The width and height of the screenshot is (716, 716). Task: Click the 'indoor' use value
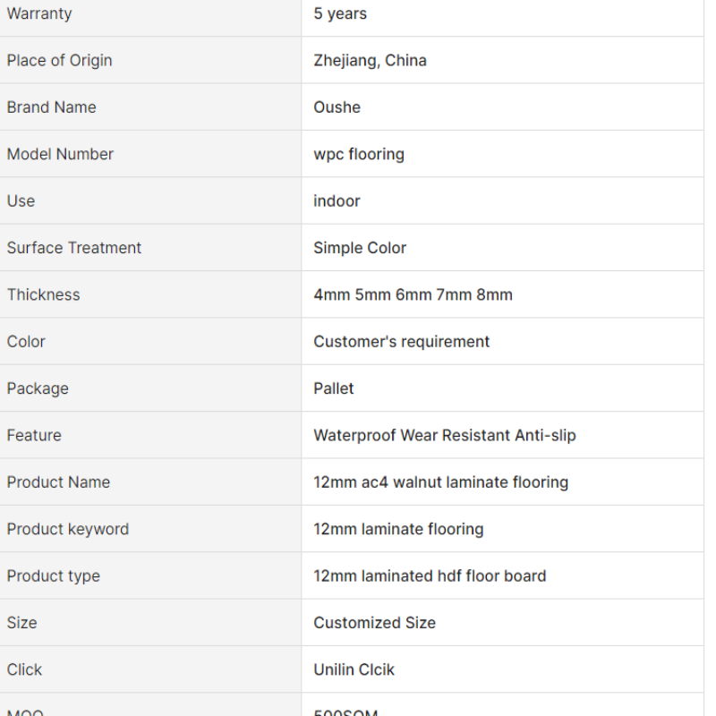click(337, 200)
